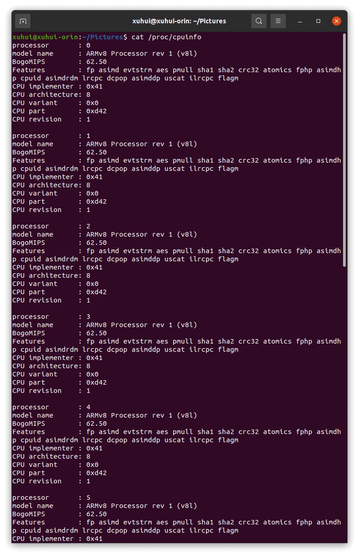359x556 pixels.
Task: Click the 'processor : 0' line
Action: [52, 45]
